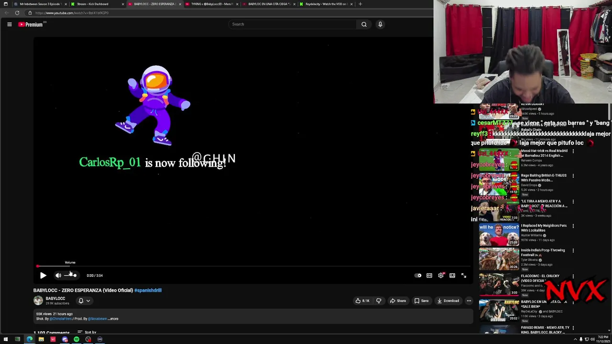Expand description with ...more
612x344 pixels.
pyautogui.click(x=113, y=319)
